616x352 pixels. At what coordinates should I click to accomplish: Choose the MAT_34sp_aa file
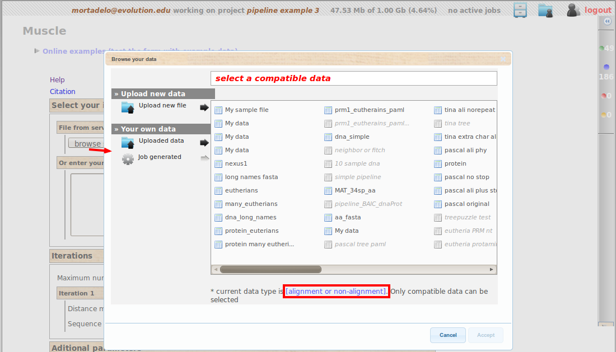point(355,190)
